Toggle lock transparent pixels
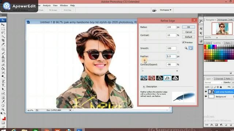Viewport: 234px width, 131px height. tap(212, 87)
